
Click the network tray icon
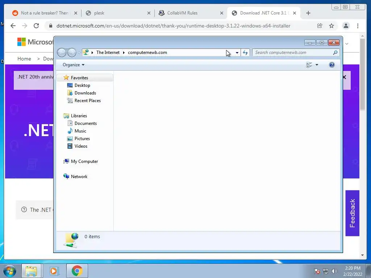coord(326,271)
